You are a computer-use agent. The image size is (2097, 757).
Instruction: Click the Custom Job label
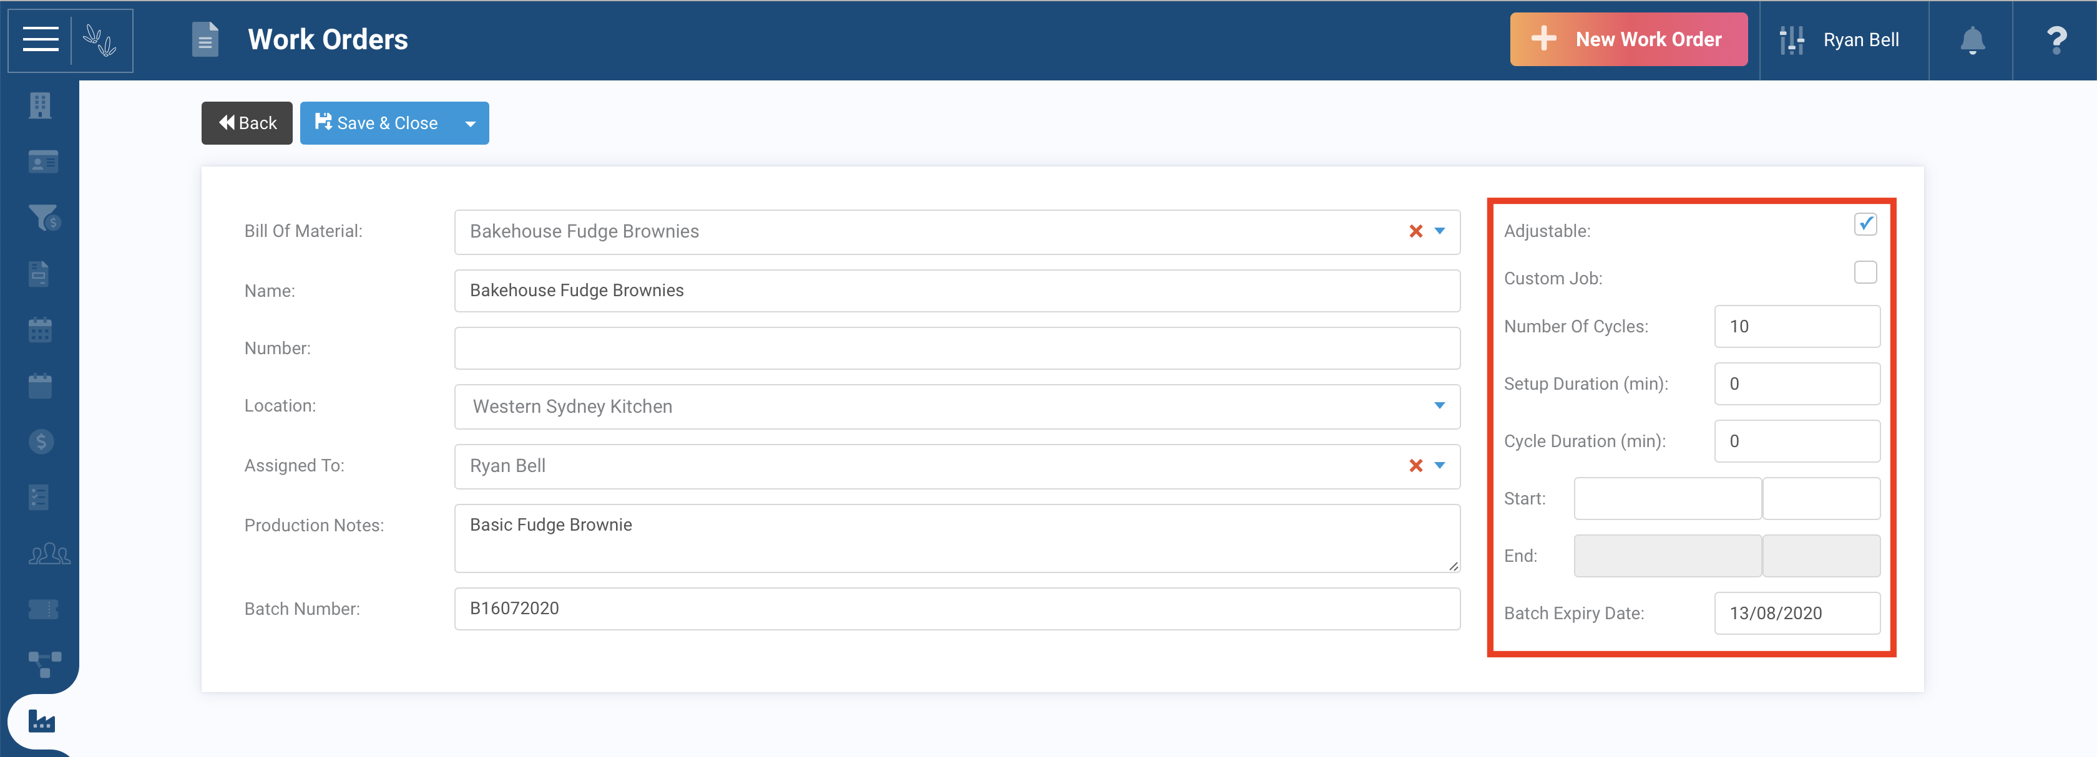click(x=1552, y=279)
